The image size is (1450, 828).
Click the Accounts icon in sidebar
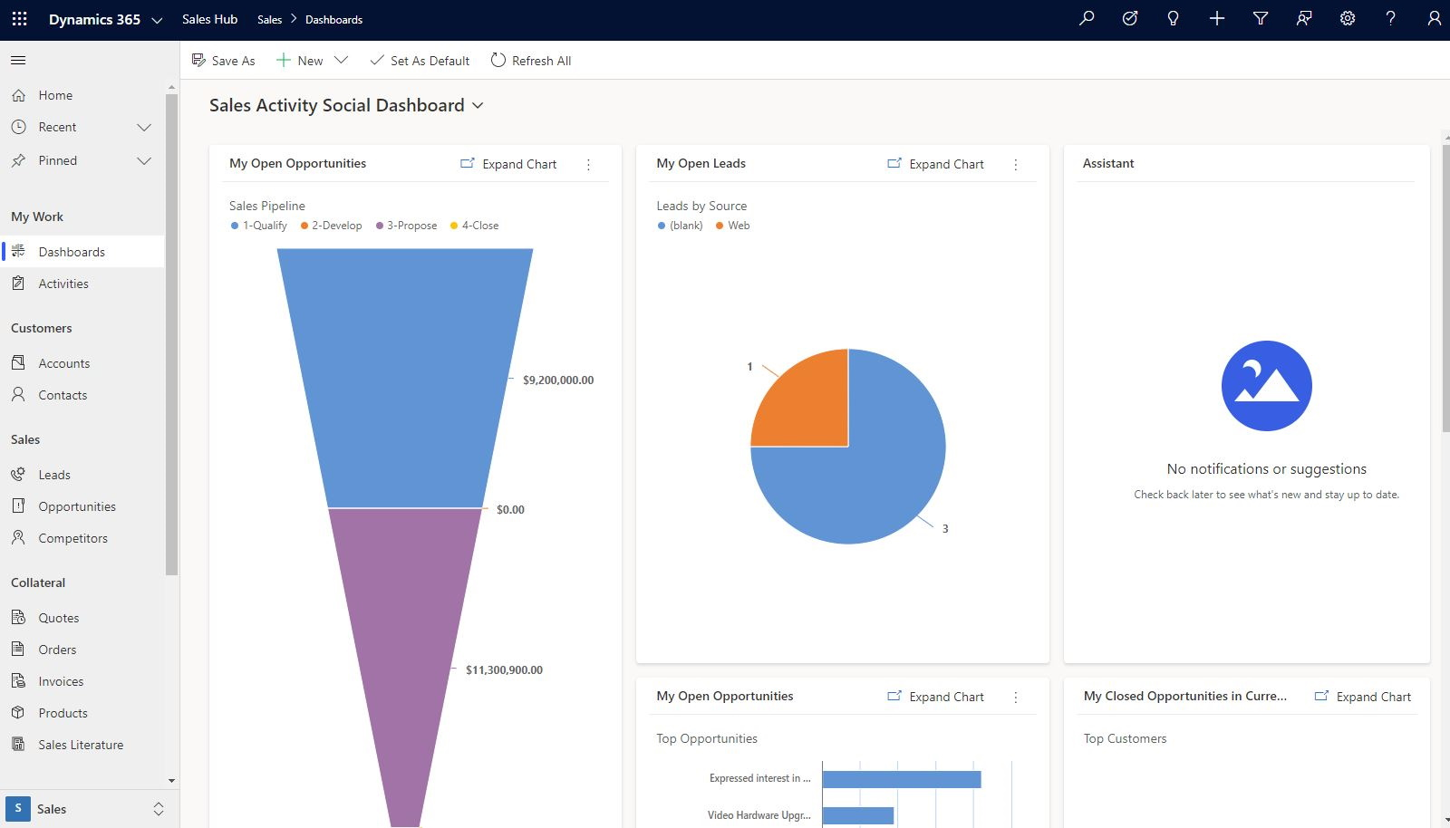18,362
